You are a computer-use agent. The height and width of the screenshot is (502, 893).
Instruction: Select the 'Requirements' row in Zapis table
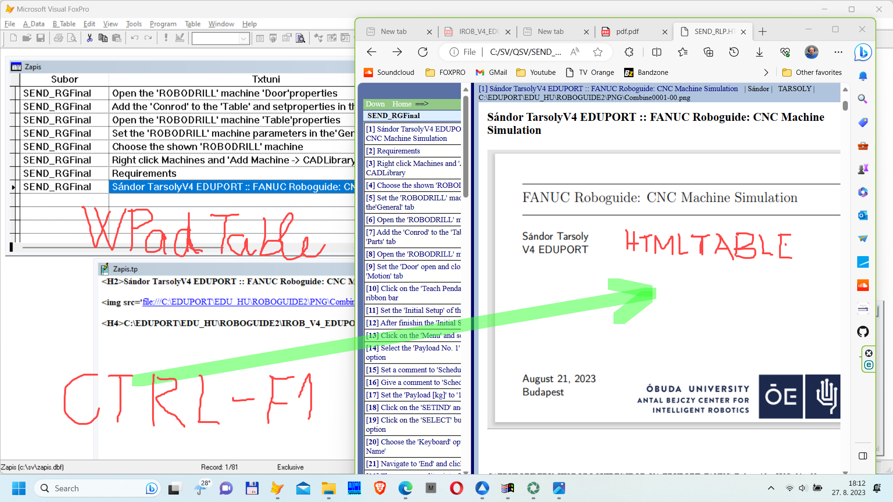144,173
